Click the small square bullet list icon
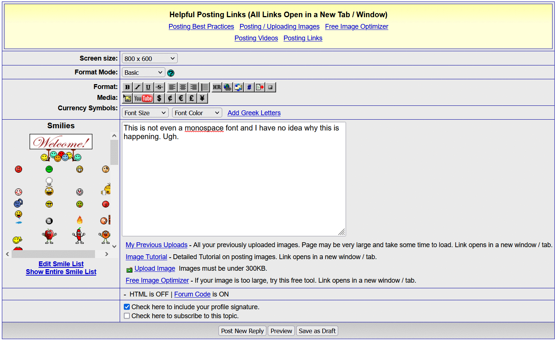This screenshot has height=341, width=557. [270, 87]
